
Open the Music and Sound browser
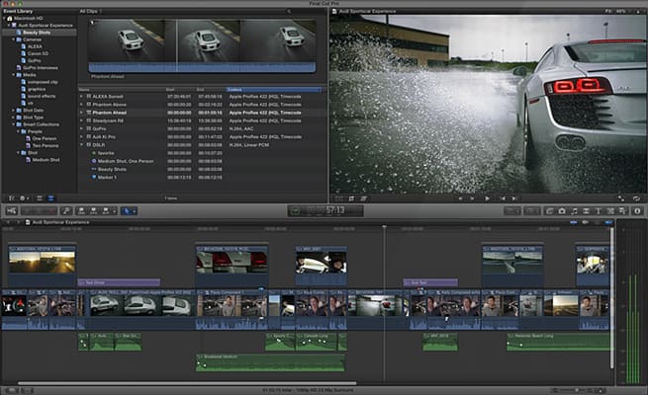click(x=574, y=210)
